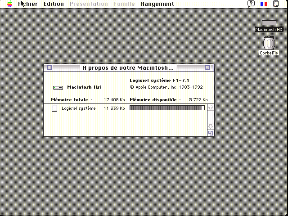
Task: Click the Logiciel système row name
Action: pyautogui.click(x=79, y=108)
